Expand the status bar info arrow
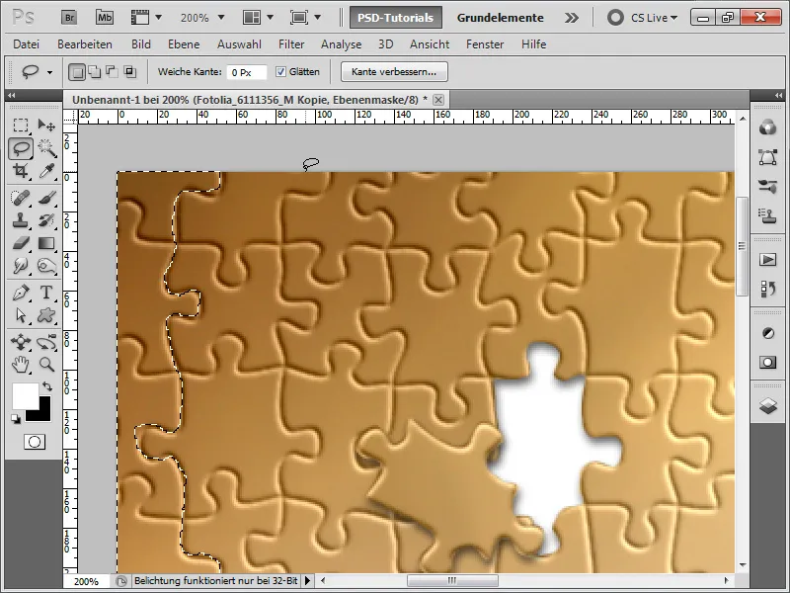Viewport: 790px width, 593px height. [307, 581]
